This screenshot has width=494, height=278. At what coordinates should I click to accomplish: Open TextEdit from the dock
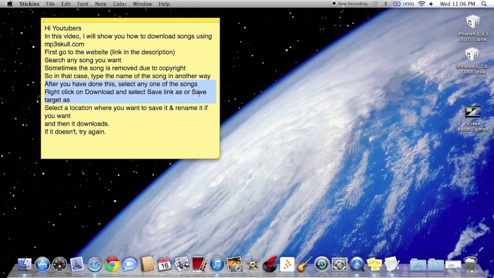tap(392, 264)
